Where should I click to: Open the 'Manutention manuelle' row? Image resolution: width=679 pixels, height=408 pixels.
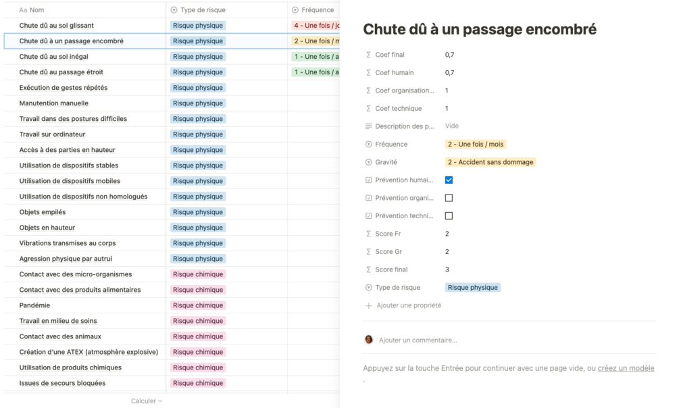point(54,103)
